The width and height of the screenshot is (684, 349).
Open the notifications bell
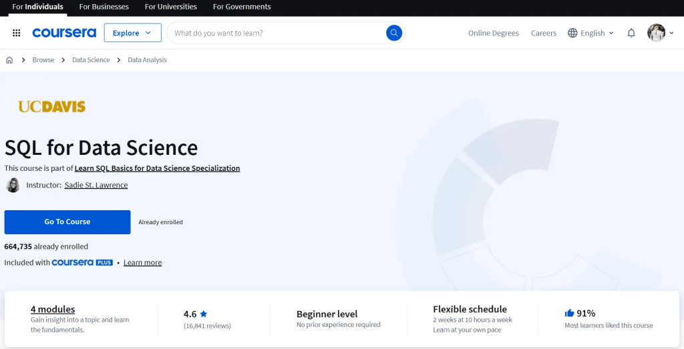[x=631, y=33]
